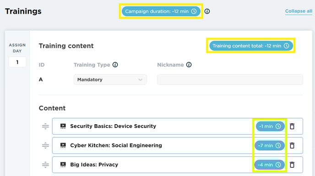Click the ASSIGN DAY label
The image size is (315, 176).
(x=17, y=48)
